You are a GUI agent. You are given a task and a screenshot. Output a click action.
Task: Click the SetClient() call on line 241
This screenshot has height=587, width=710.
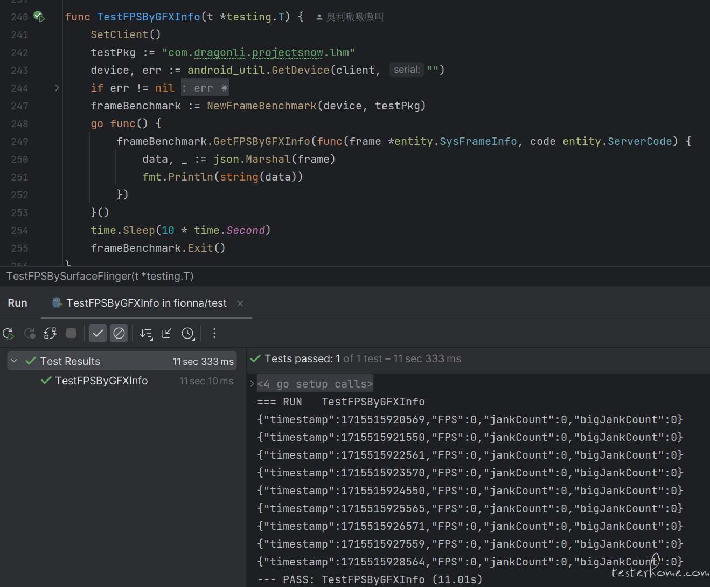click(126, 34)
